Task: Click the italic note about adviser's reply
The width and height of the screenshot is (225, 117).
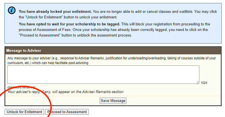Action: click(65, 92)
